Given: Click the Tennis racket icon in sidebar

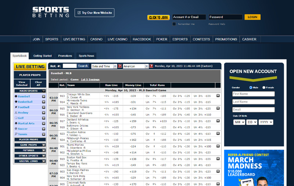Looking at the screenshot, I should pyautogui.click(x=16, y=134).
